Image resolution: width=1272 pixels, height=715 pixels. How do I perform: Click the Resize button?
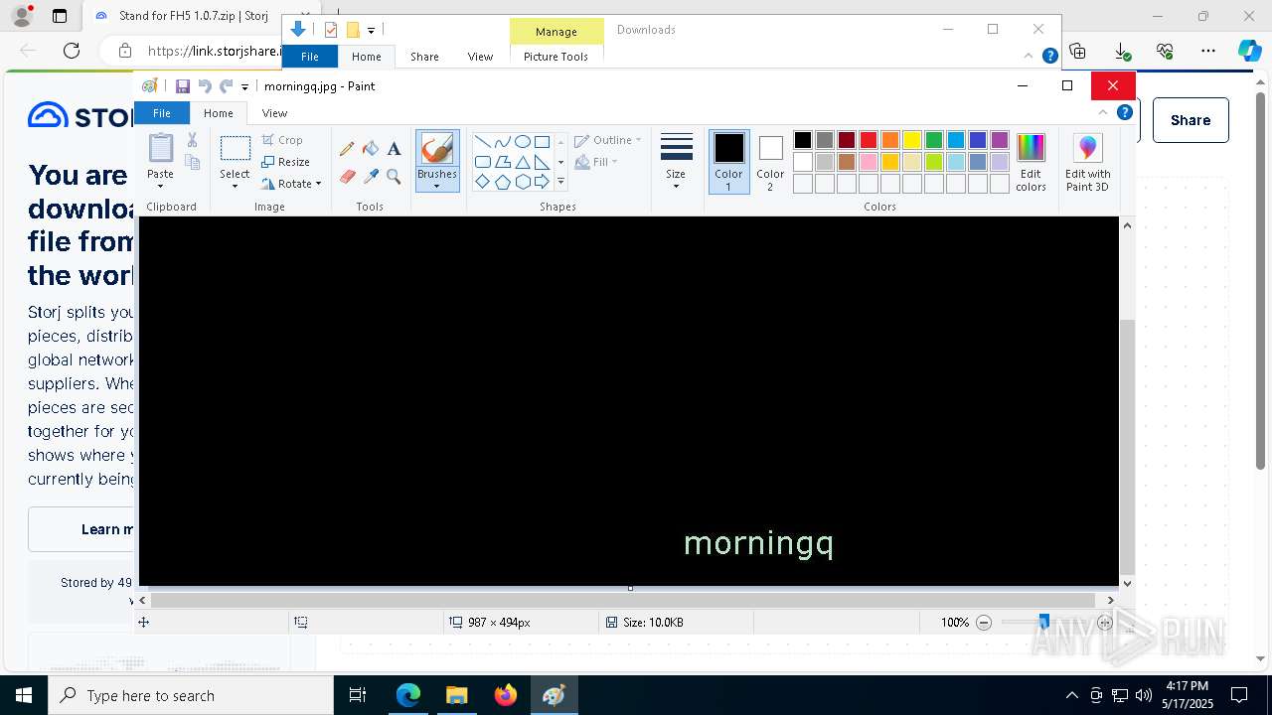[286, 162]
